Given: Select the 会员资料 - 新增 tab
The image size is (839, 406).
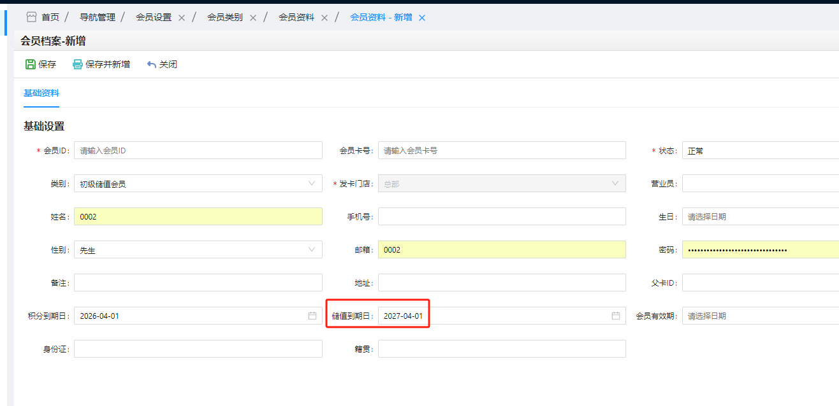Looking at the screenshot, I should 381,17.
